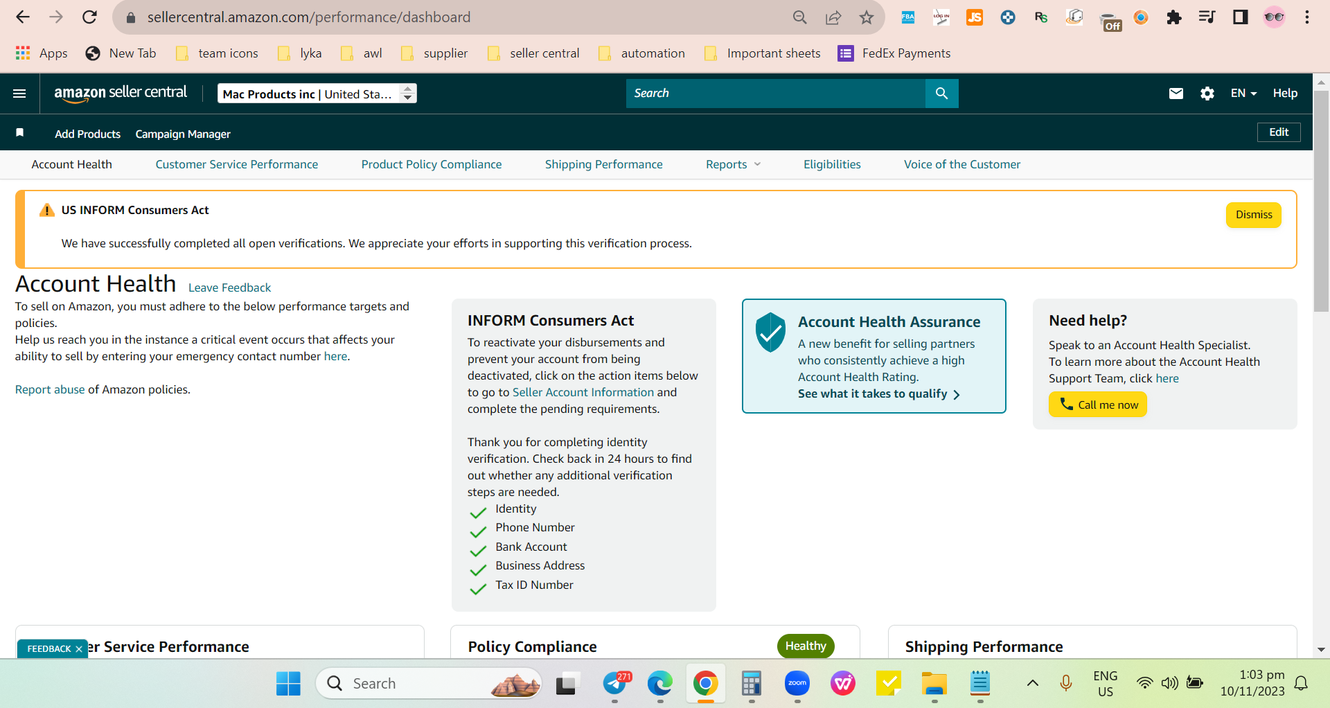Open Campaign Manager shortcut

pyautogui.click(x=183, y=134)
